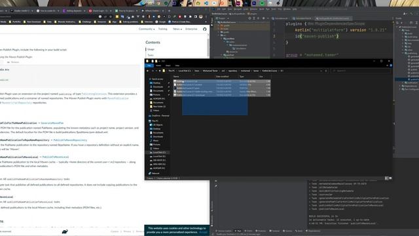Open the PublishToMavenLocal documentation link

pyautogui.click(x=56, y=157)
